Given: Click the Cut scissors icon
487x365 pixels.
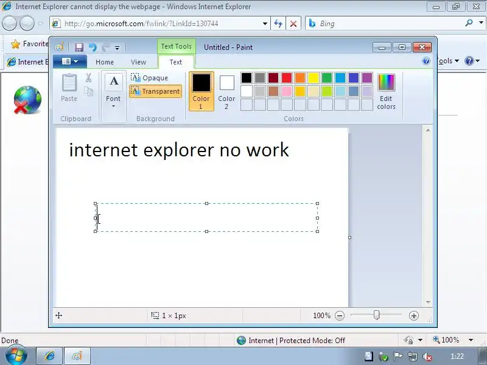Looking at the screenshot, I should click(x=88, y=78).
